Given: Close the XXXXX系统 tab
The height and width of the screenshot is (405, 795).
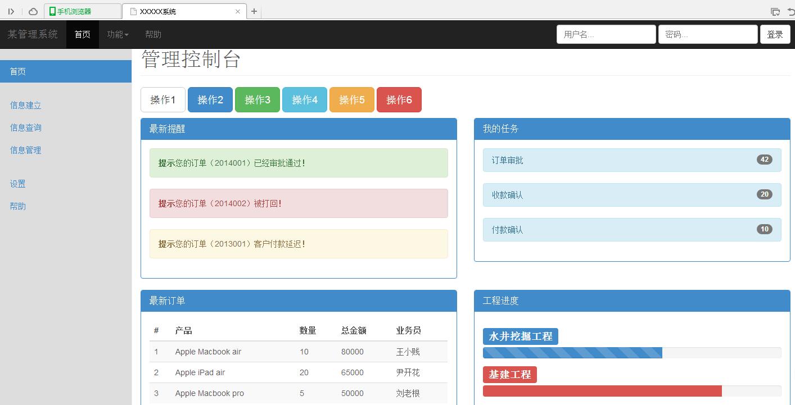Looking at the screenshot, I should click(x=238, y=11).
